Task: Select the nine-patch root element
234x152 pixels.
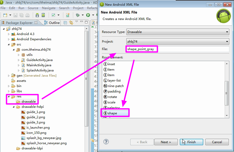Action: (116, 86)
